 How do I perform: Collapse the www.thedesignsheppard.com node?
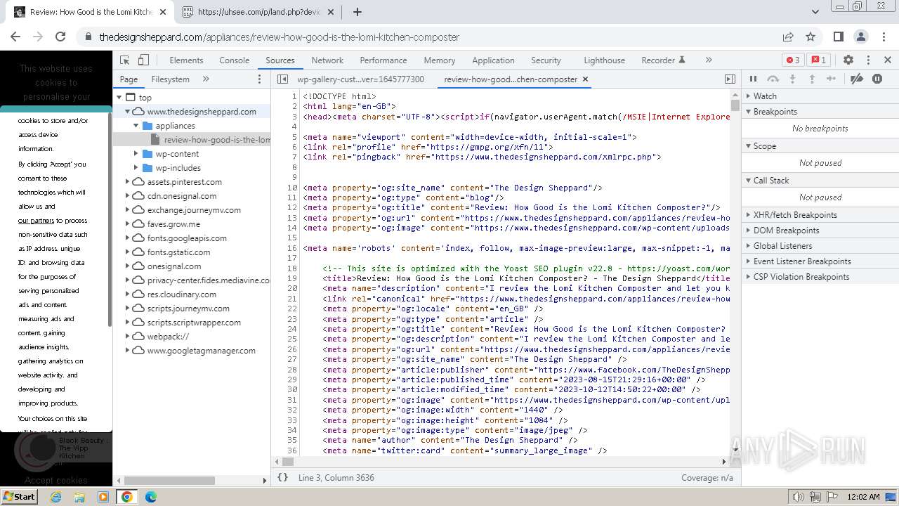click(128, 112)
